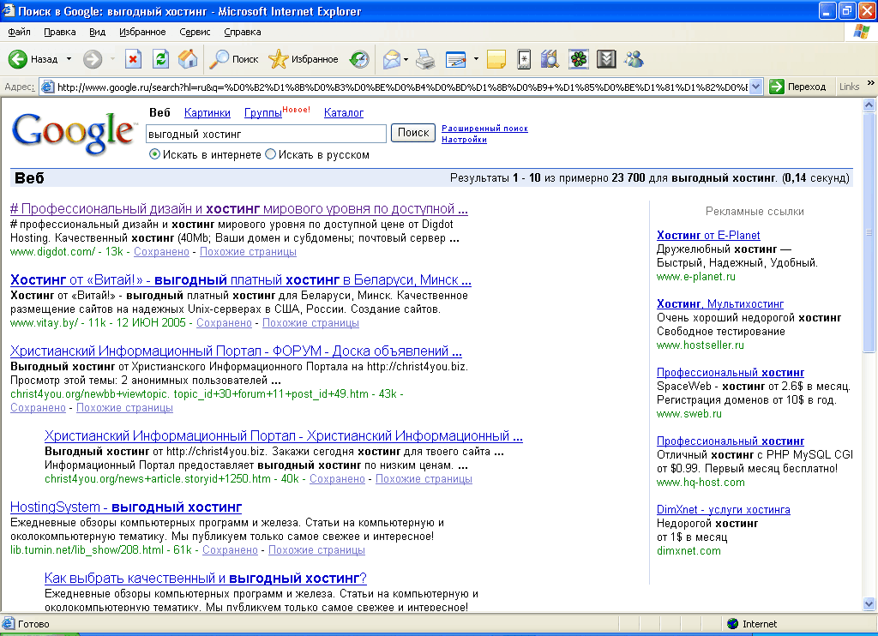
Task: Open 'Похожие страницы' link for www.vitay.by
Action: click(310, 323)
